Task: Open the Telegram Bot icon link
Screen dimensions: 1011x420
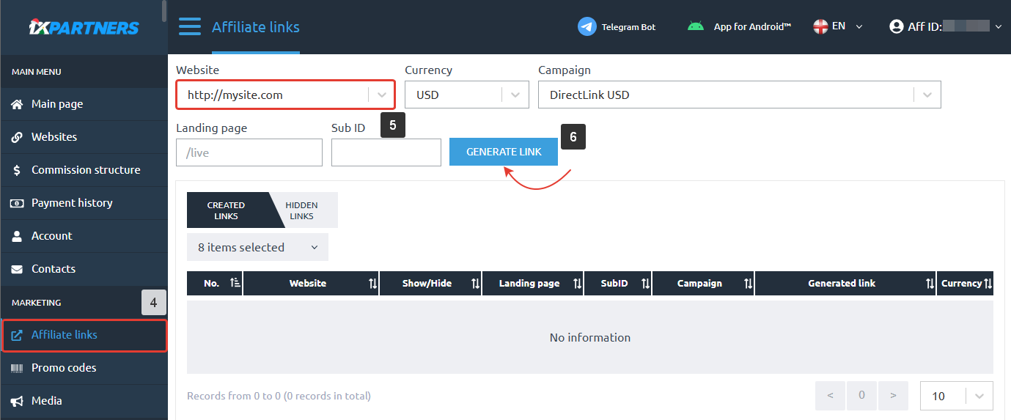Action: point(587,27)
